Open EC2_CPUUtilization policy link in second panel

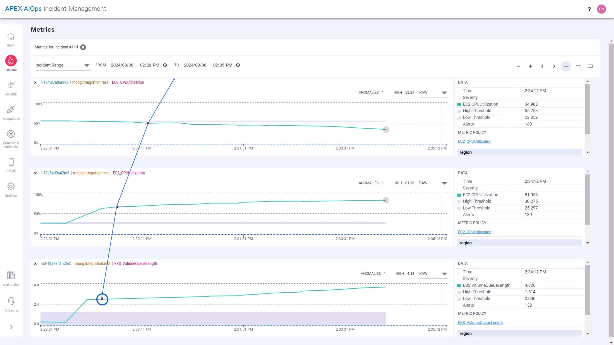475,232
